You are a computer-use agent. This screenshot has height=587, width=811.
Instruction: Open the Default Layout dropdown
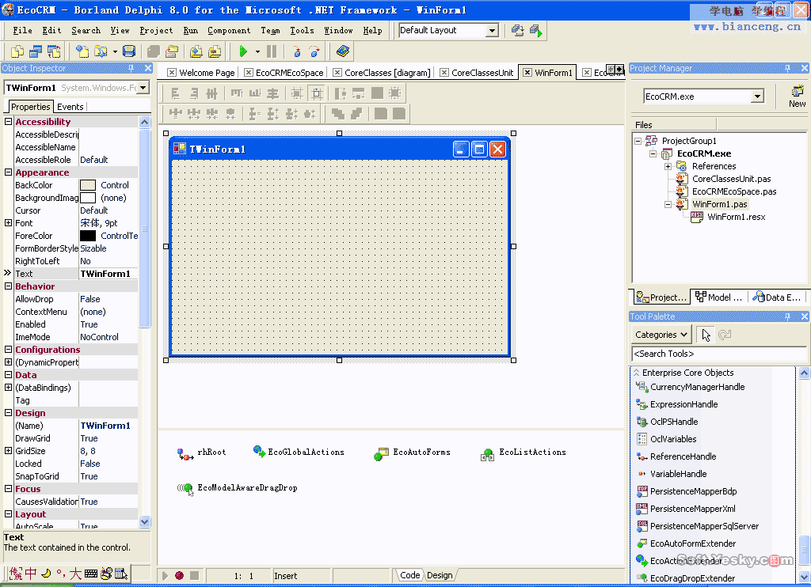click(492, 31)
